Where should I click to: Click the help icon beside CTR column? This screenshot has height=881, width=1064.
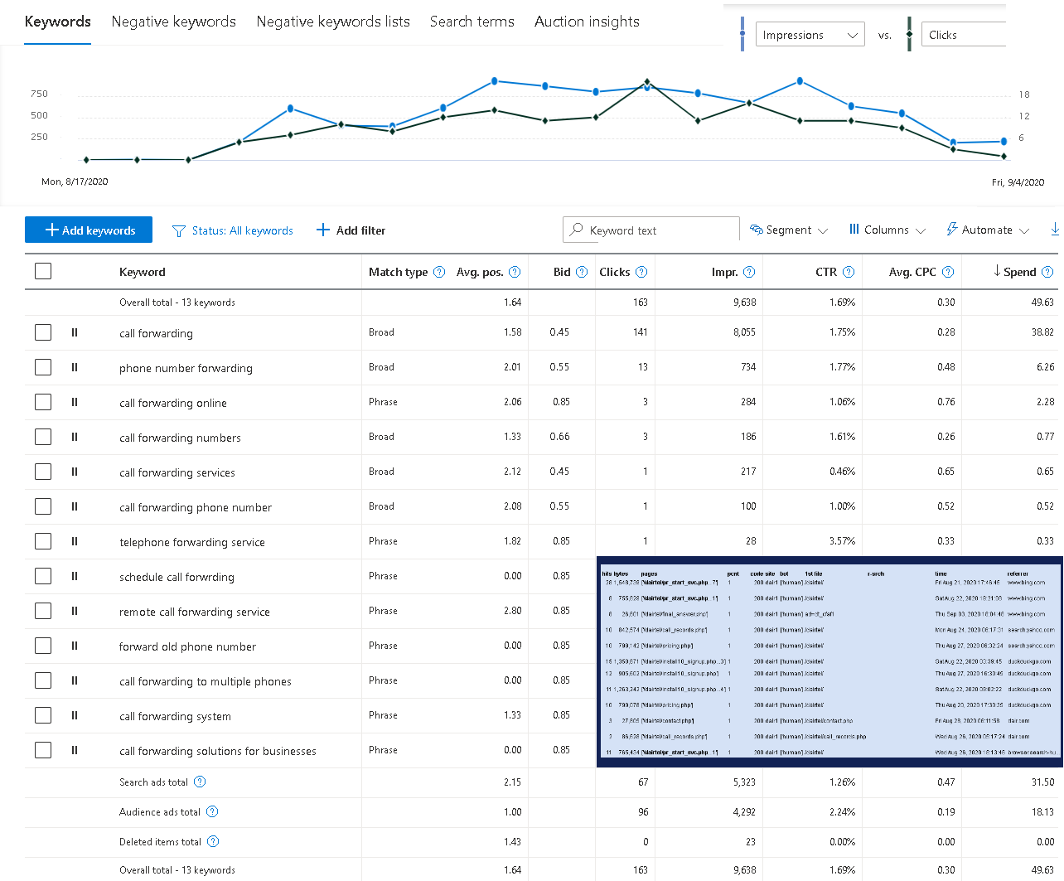click(849, 272)
